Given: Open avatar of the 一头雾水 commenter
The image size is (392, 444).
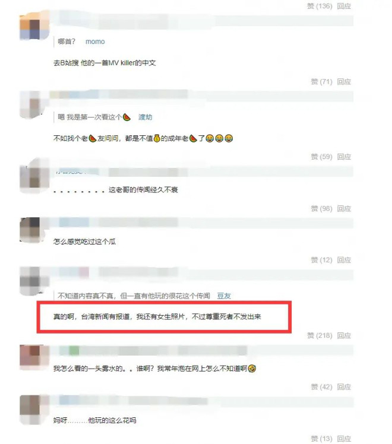Looking at the screenshot, I should tap(34, 357).
